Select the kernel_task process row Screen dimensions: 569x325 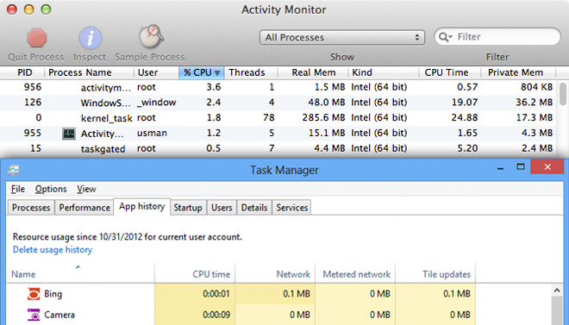[x=278, y=118]
